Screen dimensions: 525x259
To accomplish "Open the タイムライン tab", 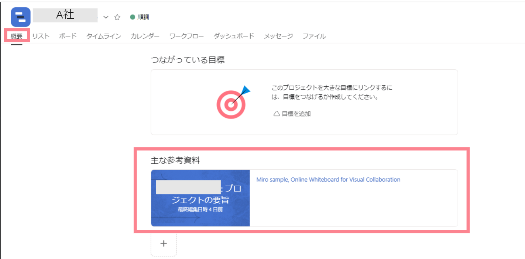I will 103,36.
